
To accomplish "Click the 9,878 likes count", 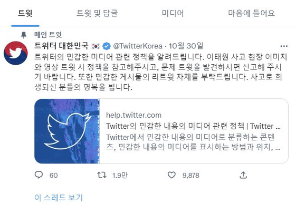I will [x=191, y=176].
